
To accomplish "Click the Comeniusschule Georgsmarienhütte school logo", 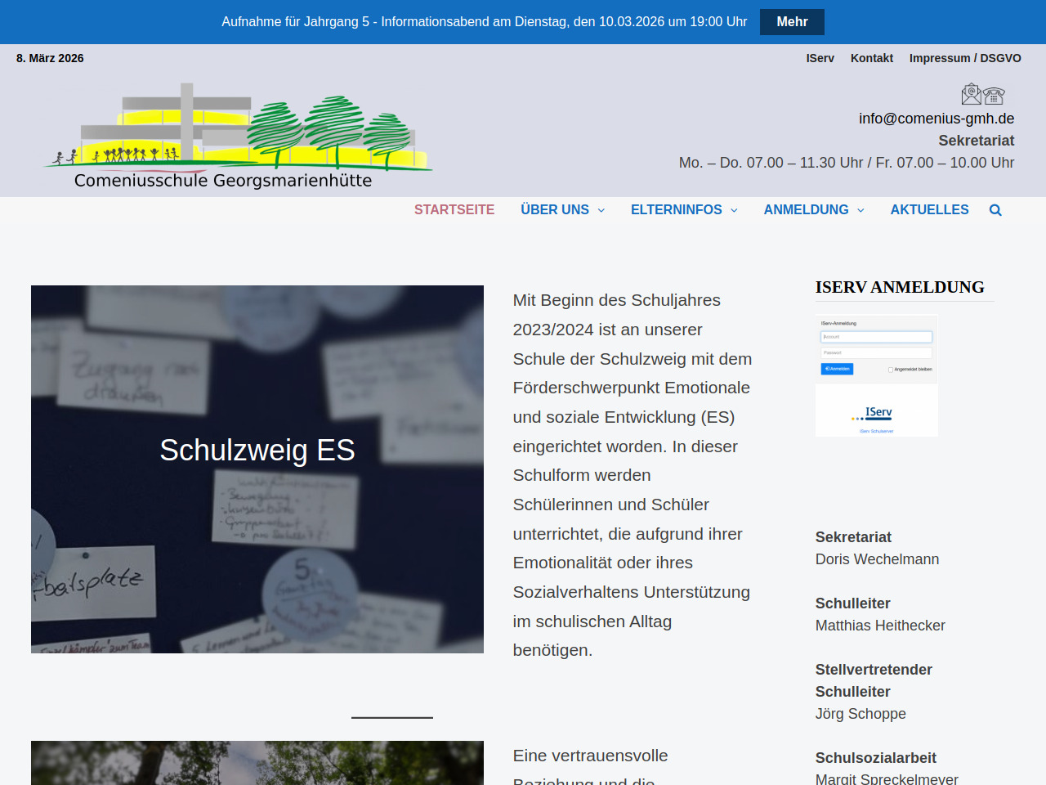I will point(238,137).
